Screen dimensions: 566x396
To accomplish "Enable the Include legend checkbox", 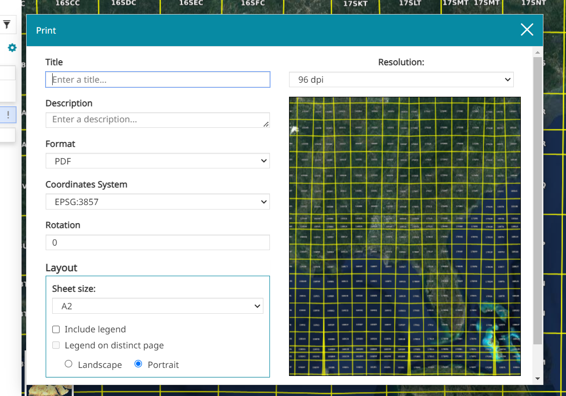I will point(56,329).
